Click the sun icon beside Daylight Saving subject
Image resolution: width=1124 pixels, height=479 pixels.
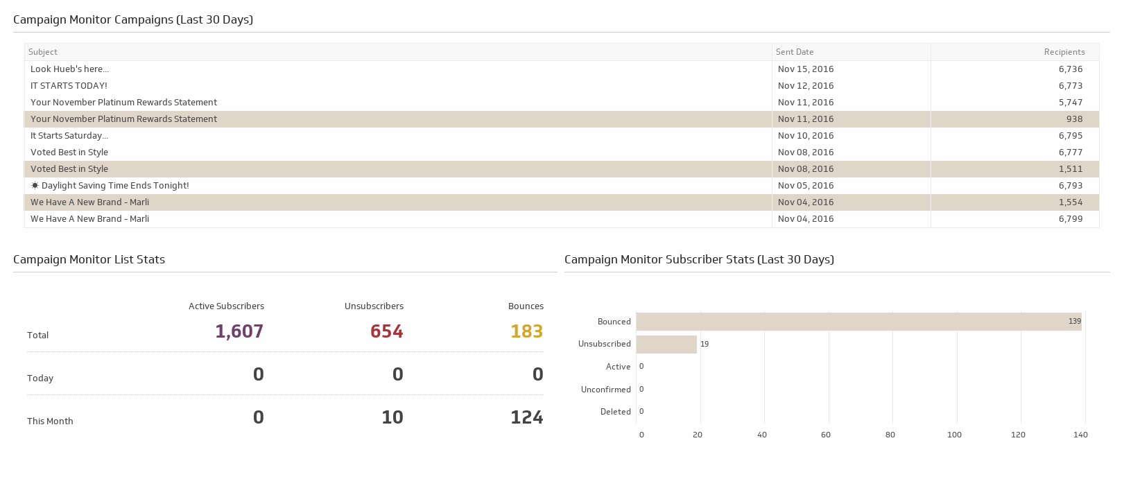pos(35,186)
